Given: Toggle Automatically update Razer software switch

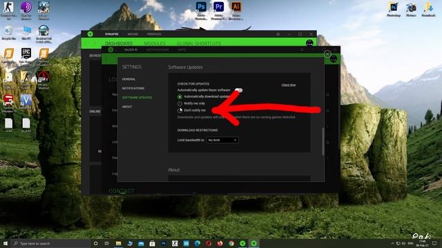Looking at the screenshot, I should [238, 90].
